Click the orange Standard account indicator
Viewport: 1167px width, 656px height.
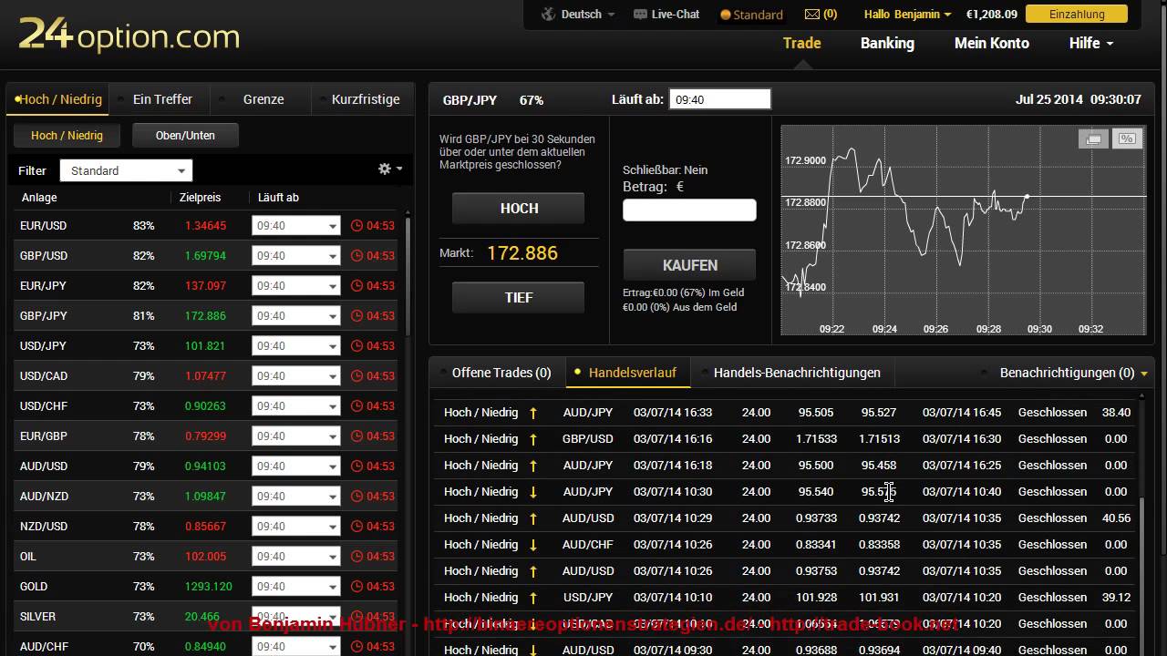pyautogui.click(x=751, y=15)
